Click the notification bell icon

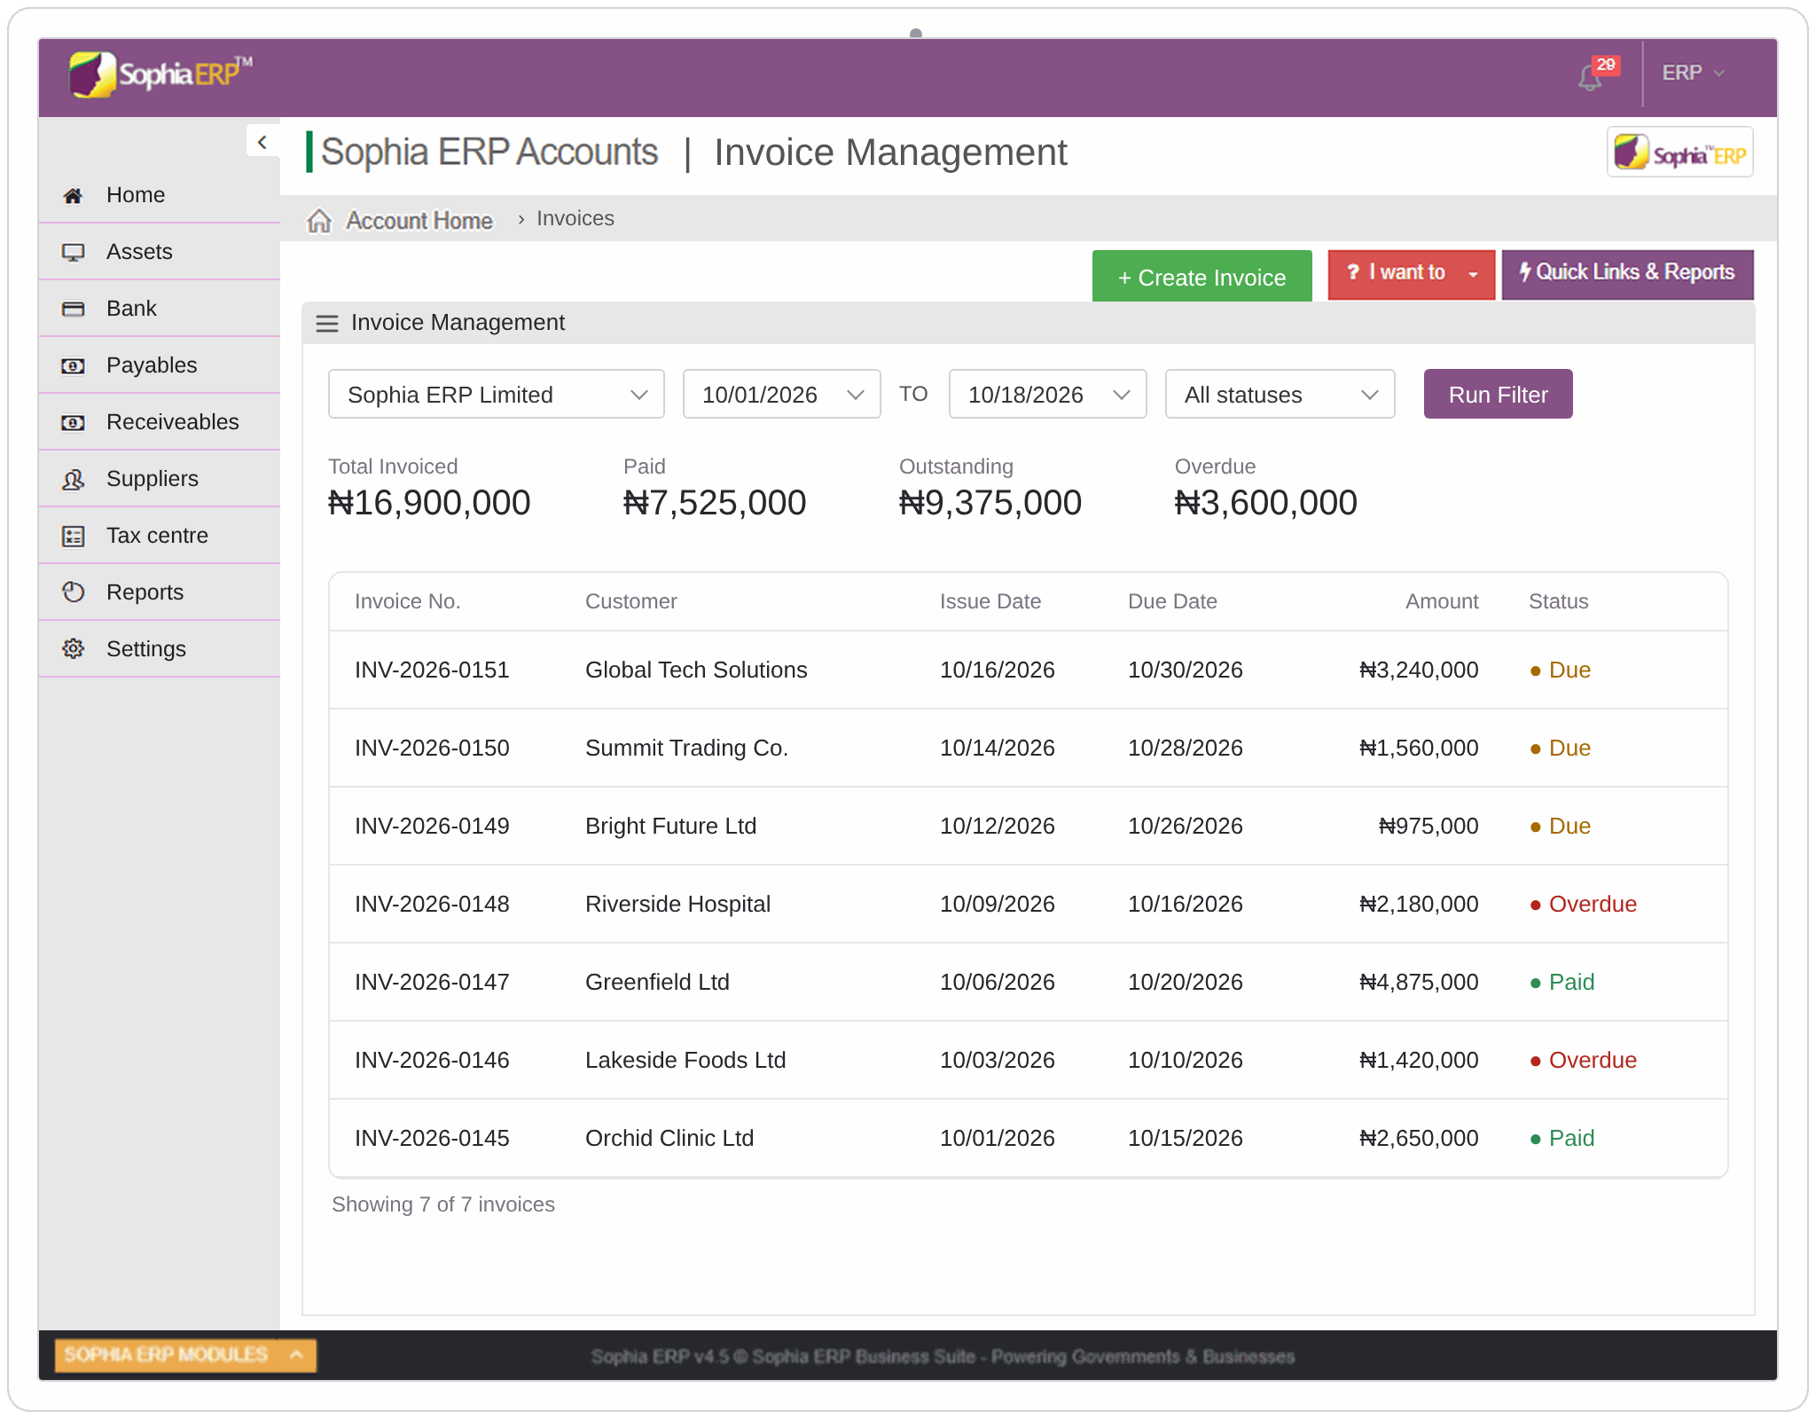pos(1590,78)
